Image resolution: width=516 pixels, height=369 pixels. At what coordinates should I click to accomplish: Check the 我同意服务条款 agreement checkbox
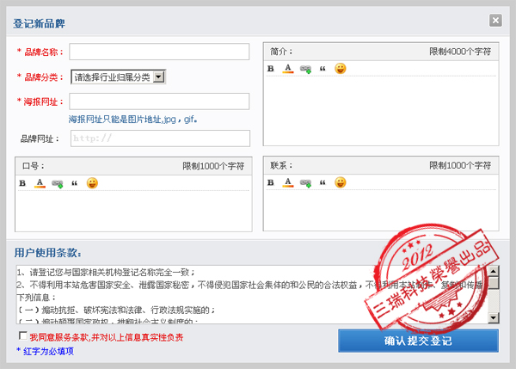[22, 335]
